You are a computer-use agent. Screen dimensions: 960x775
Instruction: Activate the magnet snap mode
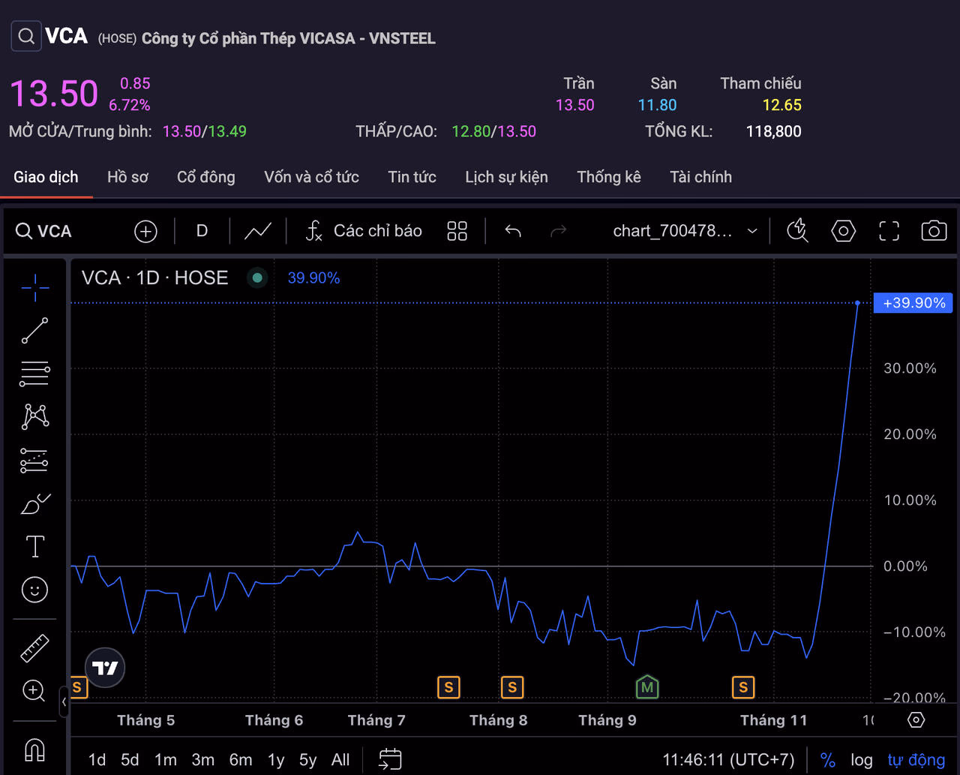coord(34,749)
